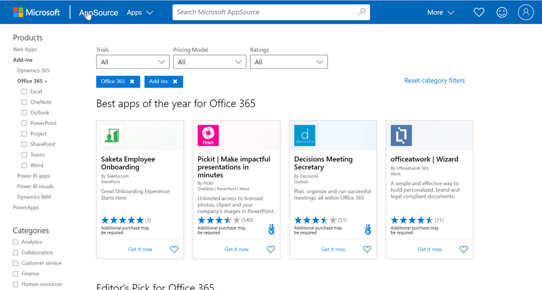Click Get it now for Decisions
542x290 pixels.
click(x=333, y=249)
